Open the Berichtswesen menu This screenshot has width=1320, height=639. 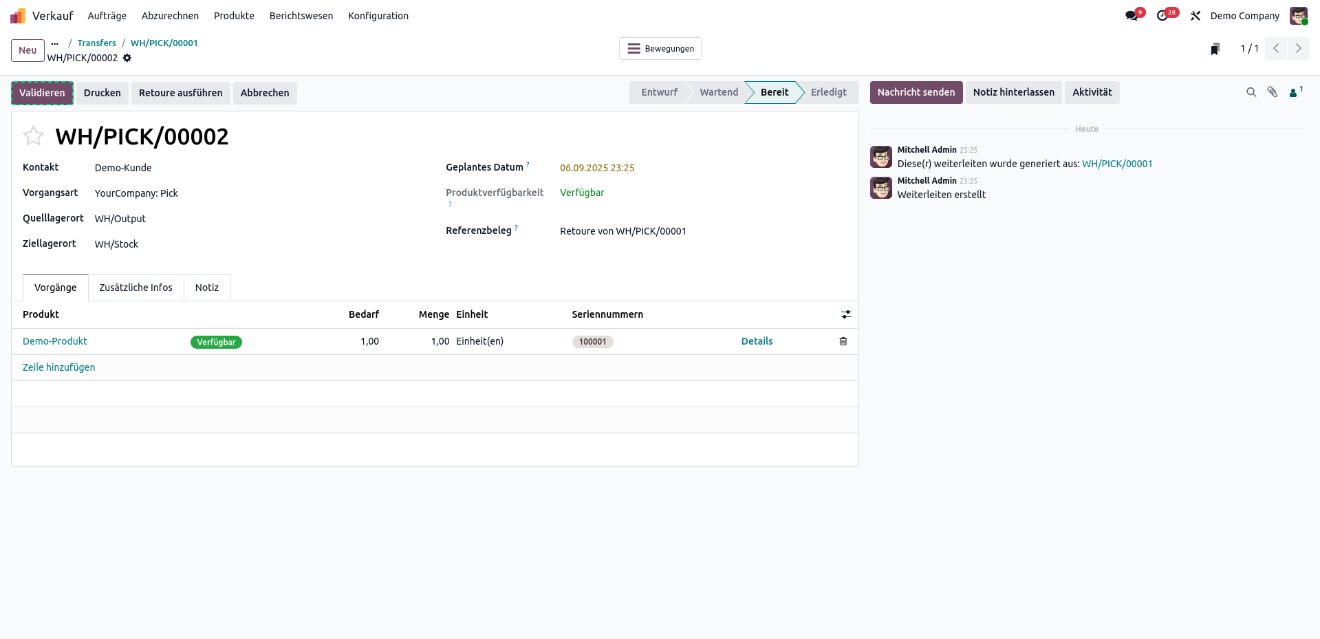tap(301, 16)
